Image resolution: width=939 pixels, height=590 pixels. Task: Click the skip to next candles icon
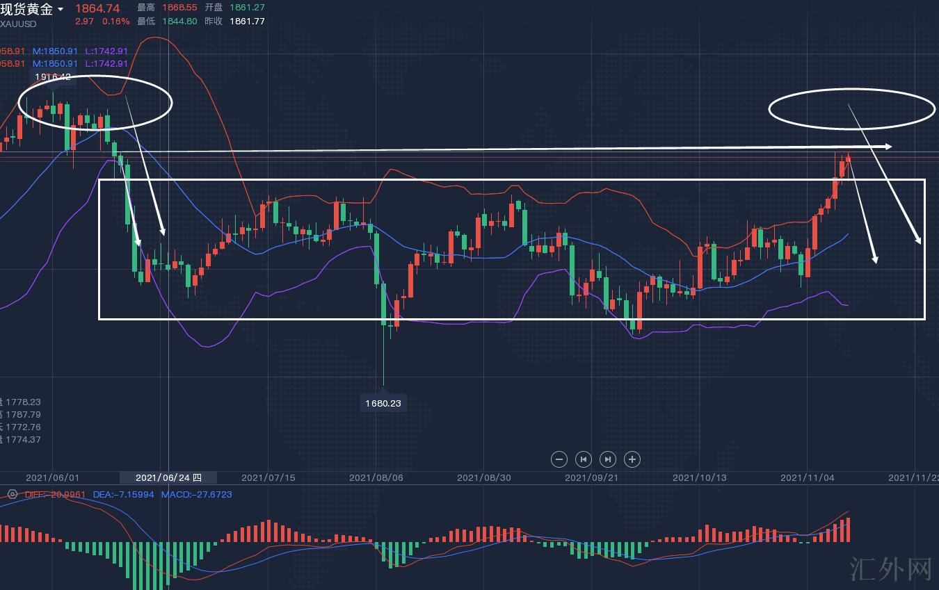pyautogui.click(x=608, y=459)
